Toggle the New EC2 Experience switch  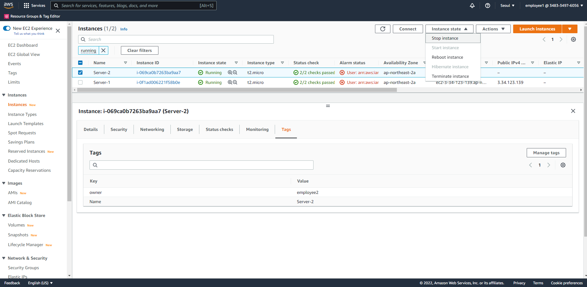point(7,28)
